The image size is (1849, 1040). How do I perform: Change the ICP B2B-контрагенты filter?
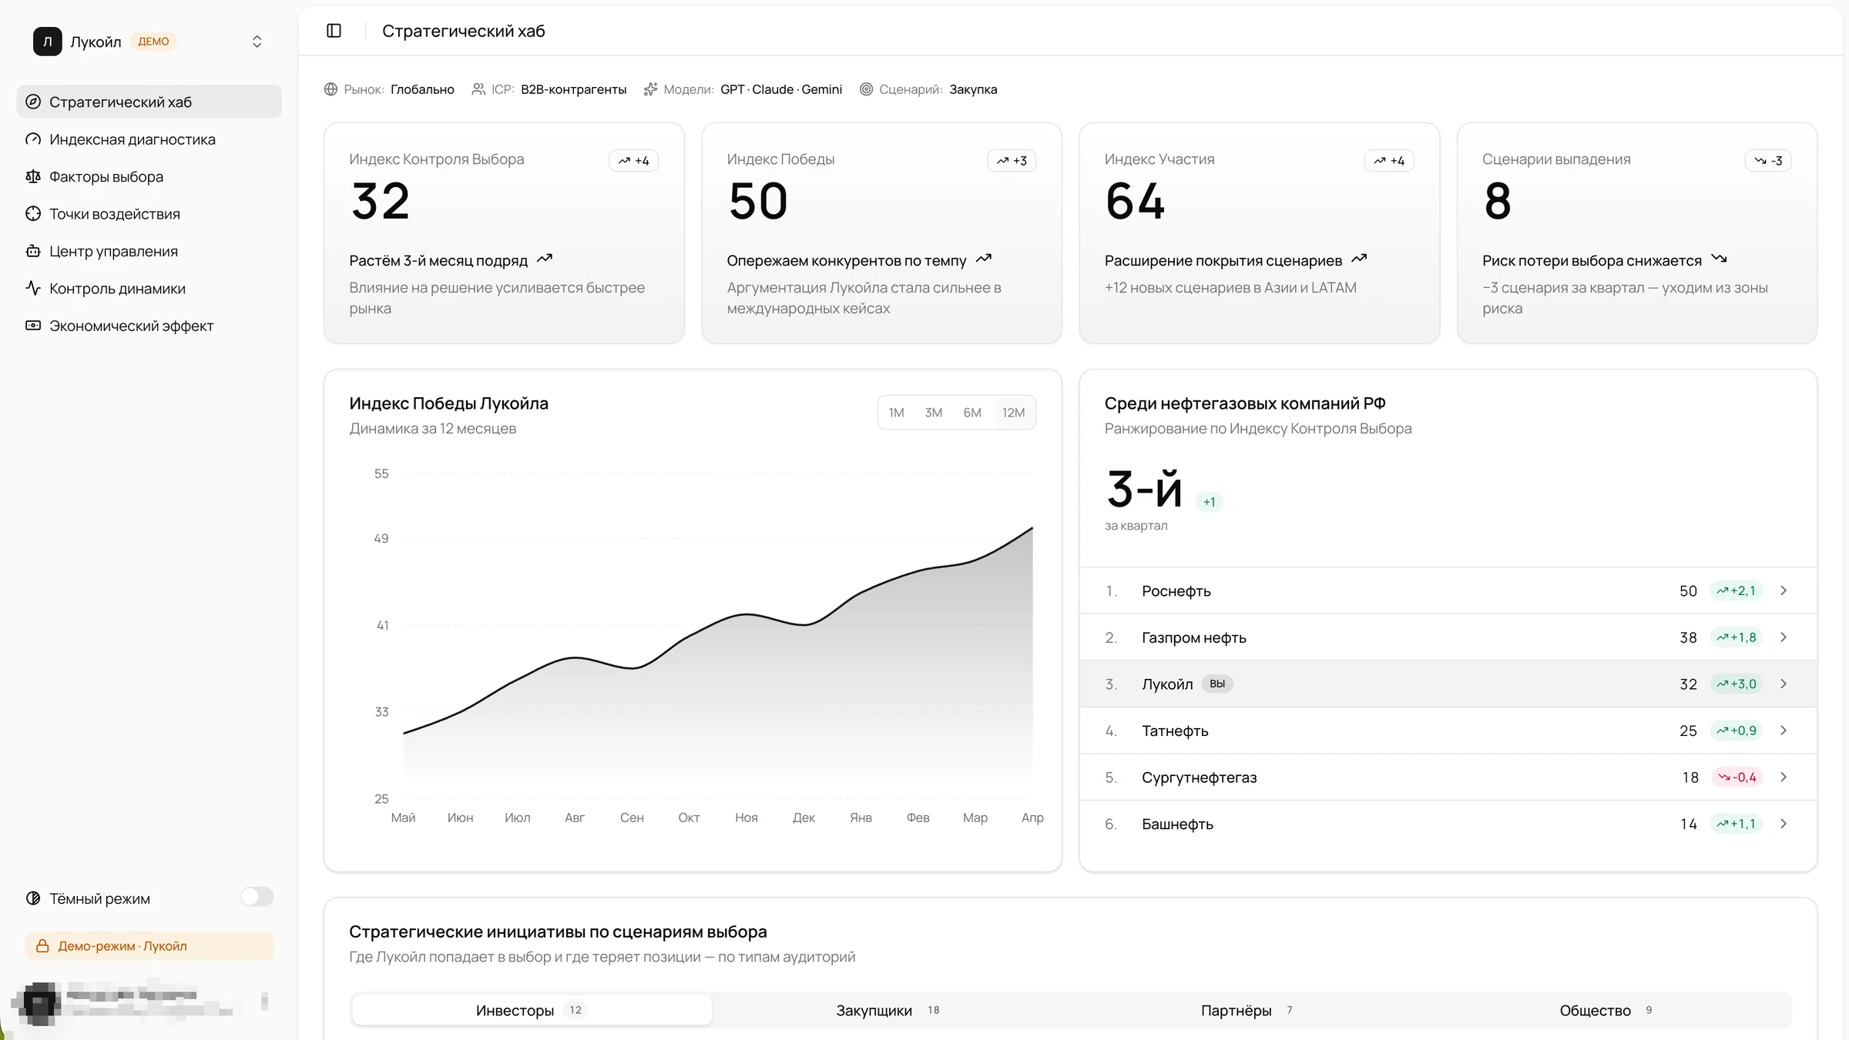point(549,89)
